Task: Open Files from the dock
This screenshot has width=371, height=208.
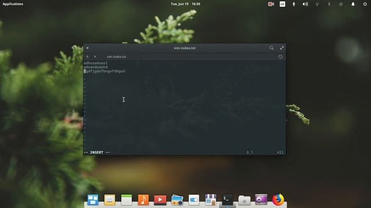Action: [x=244, y=200]
